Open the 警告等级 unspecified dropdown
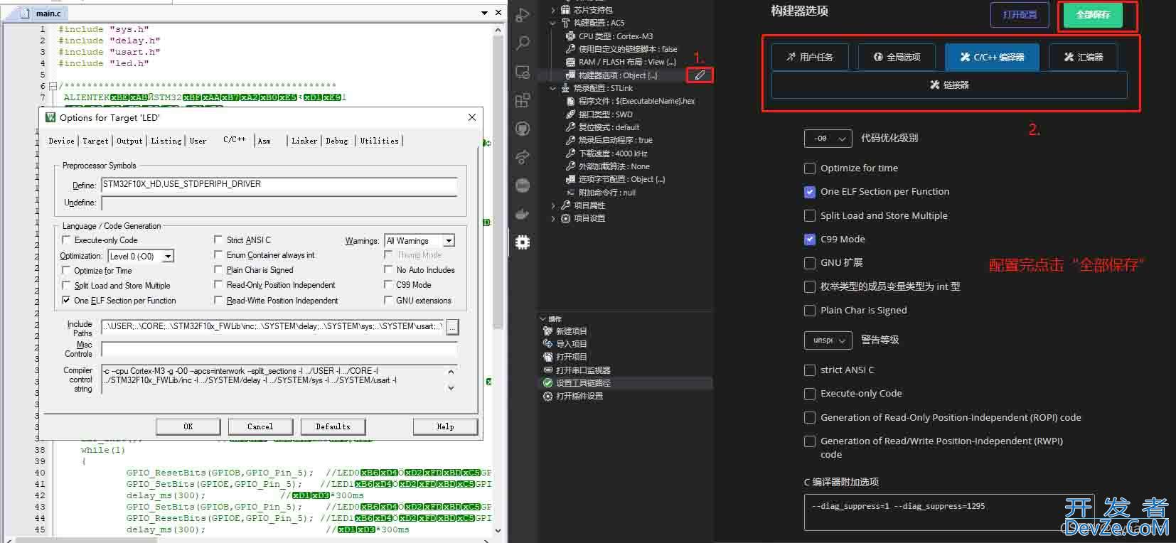This screenshot has height=543, width=1176. coord(828,340)
